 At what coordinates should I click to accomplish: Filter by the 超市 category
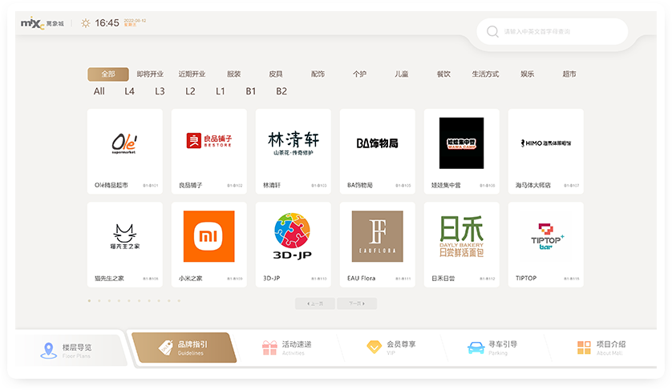[x=569, y=74]
